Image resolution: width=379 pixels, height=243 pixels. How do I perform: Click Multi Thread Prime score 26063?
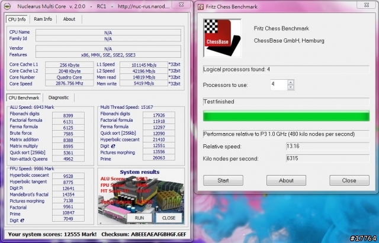click(x=159, y=158)
